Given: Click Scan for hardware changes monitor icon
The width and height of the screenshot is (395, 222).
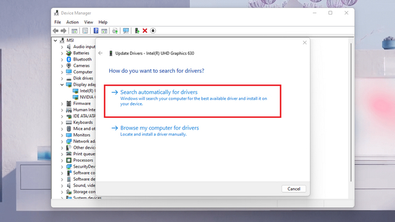Looking at the screenshot, I should (x=126, y=31).
